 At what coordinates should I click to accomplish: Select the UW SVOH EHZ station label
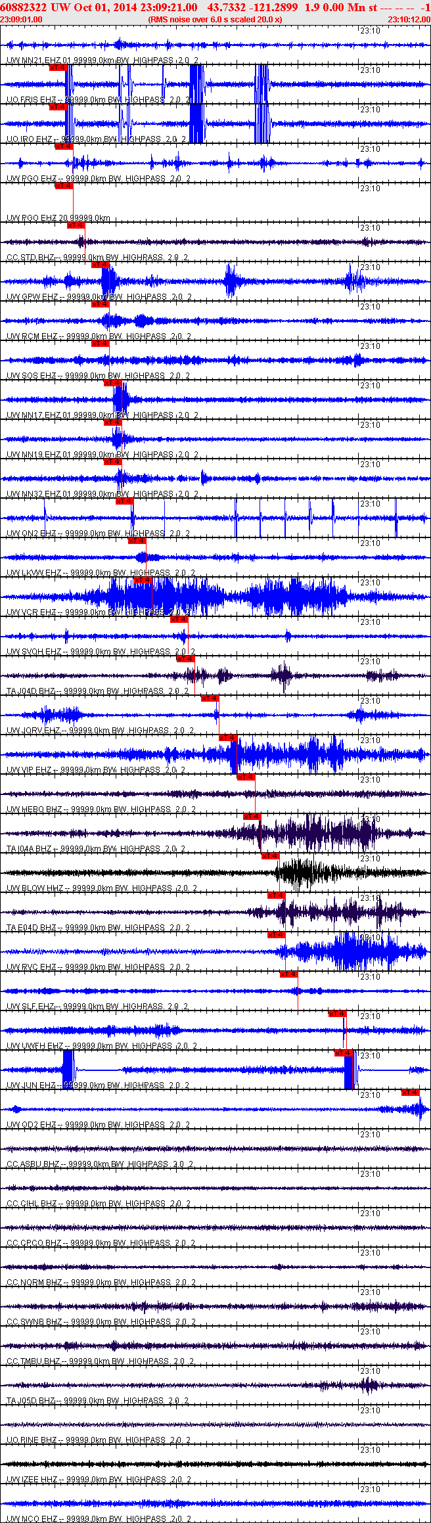101,652
